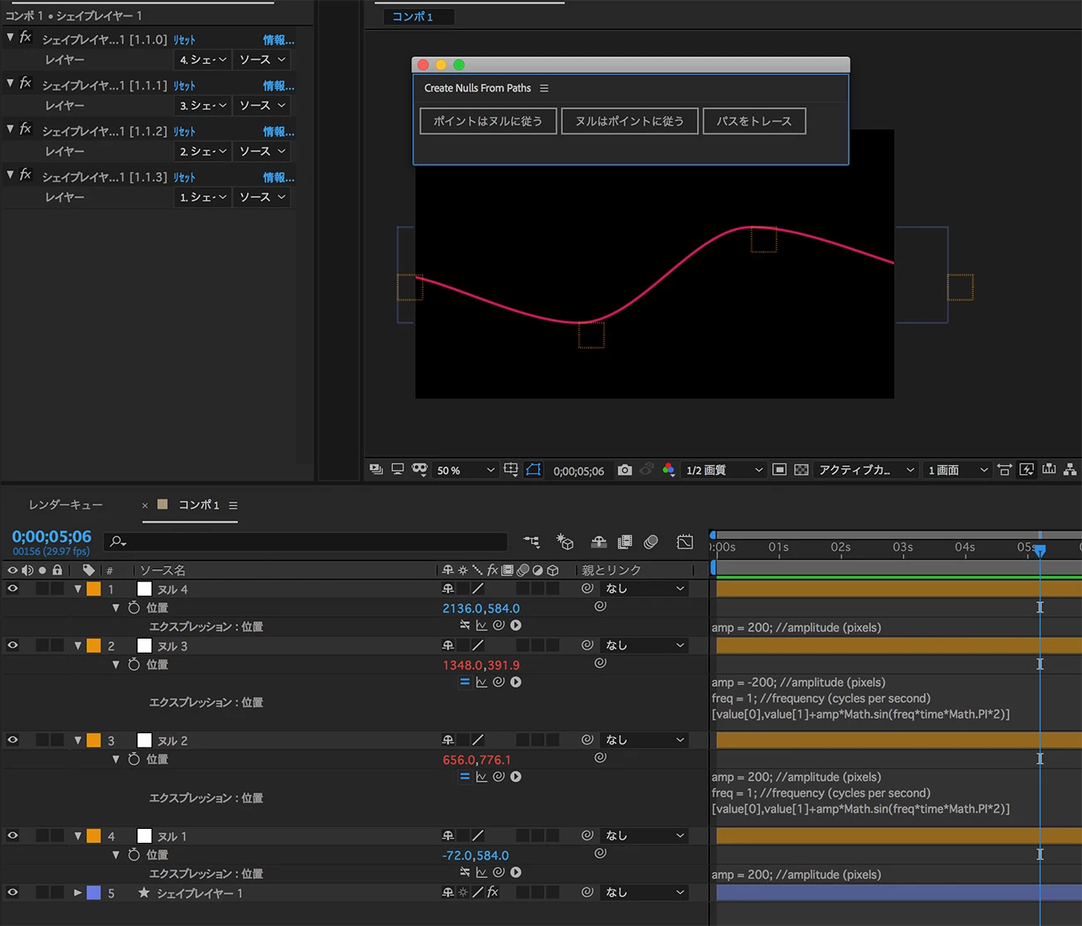Toggle draft 3D icon in timeline
Image resolution: width=1082 pixels, height=926 pixels.
[x=565, y=541]
